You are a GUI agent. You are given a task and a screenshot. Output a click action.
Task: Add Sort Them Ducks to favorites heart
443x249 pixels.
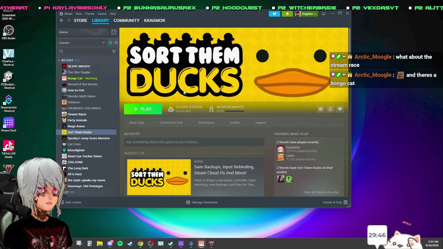click(x=340, y=109)
